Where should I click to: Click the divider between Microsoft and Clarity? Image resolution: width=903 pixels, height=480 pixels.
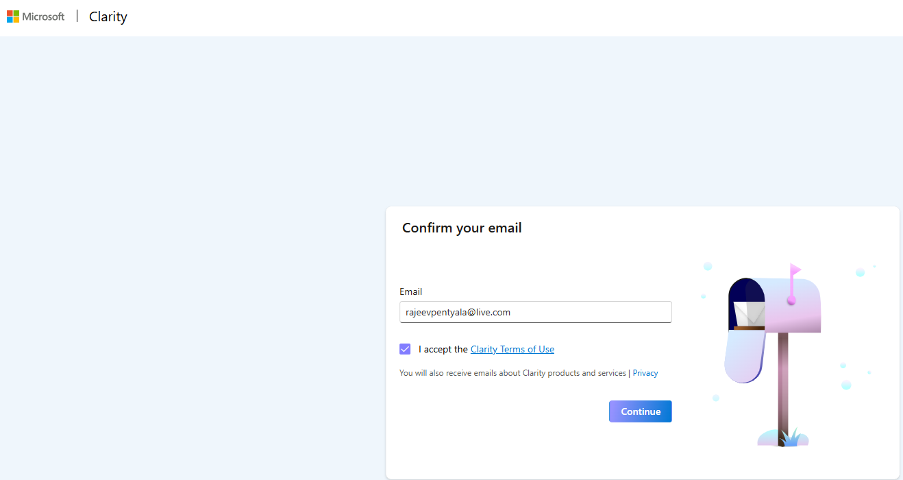pyautogui.click(x=77, y=16)
